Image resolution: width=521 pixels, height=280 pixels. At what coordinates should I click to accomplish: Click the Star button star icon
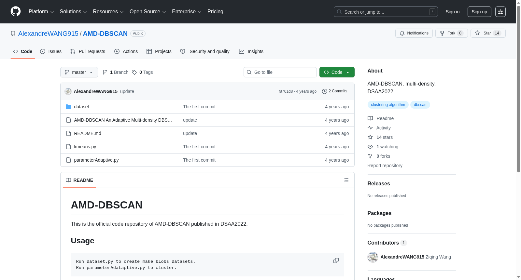point(477,33)
